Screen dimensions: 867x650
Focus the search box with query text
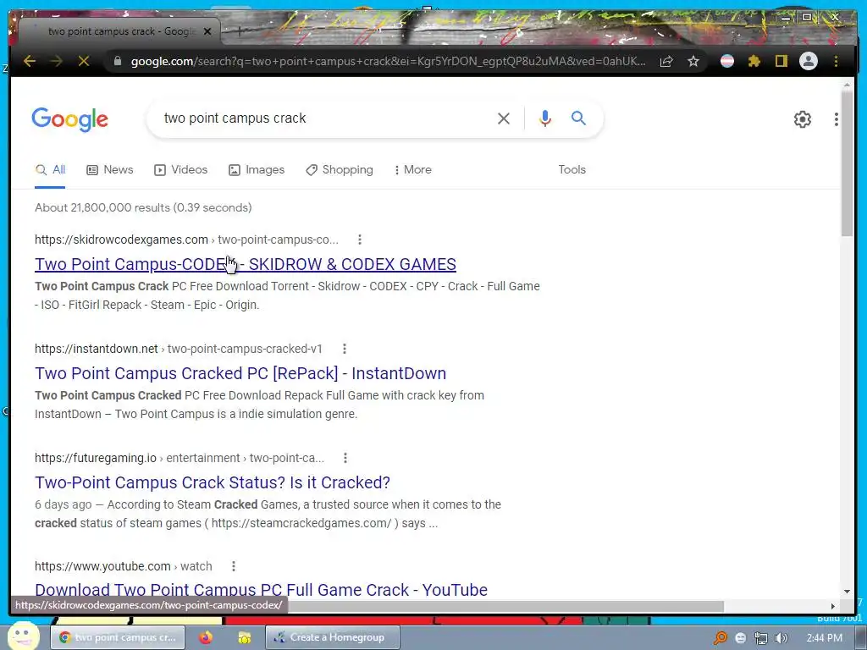coord(326,118)
